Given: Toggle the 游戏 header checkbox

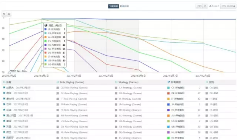Looking at the screenshot, I should tap(207, 82).
